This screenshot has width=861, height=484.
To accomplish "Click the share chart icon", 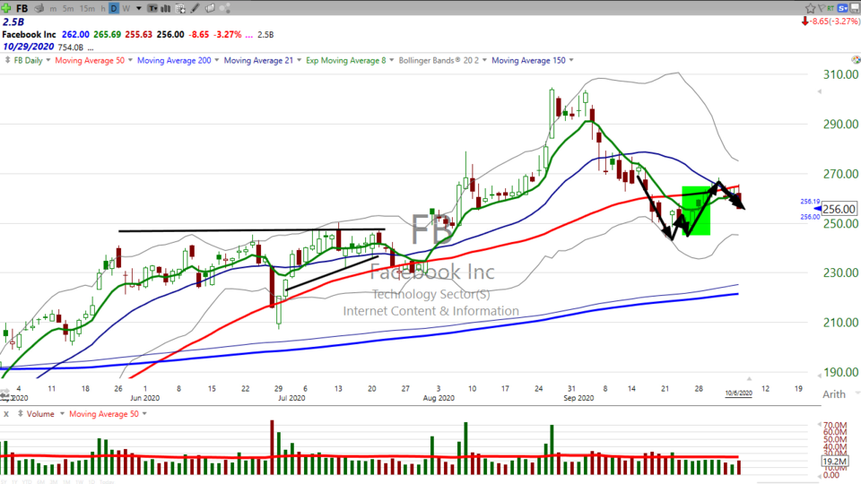I will tap(224, 8).
